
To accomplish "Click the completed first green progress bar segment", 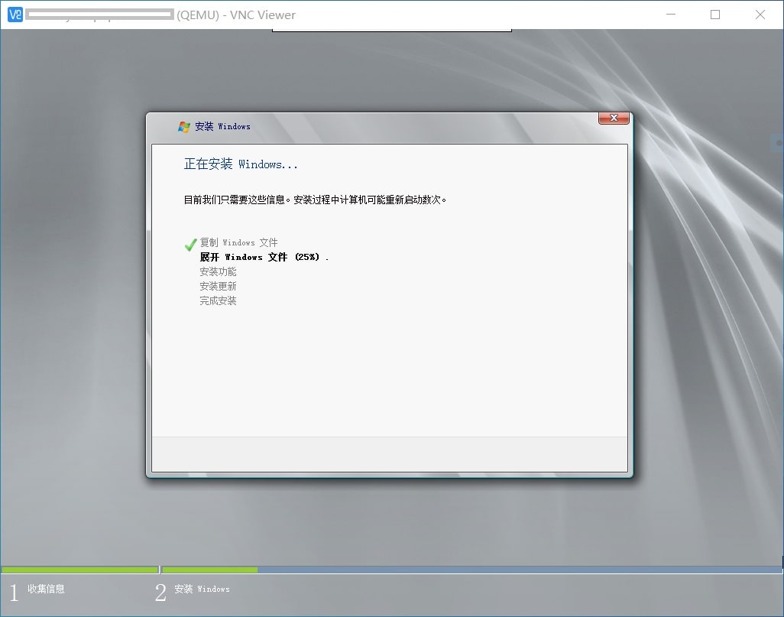I will click(x=79, y=570).
